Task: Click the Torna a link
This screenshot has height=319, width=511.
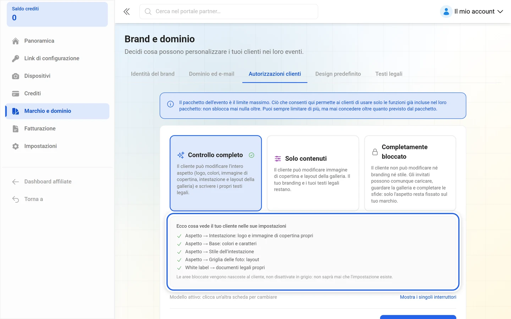Action: [57, 199]
